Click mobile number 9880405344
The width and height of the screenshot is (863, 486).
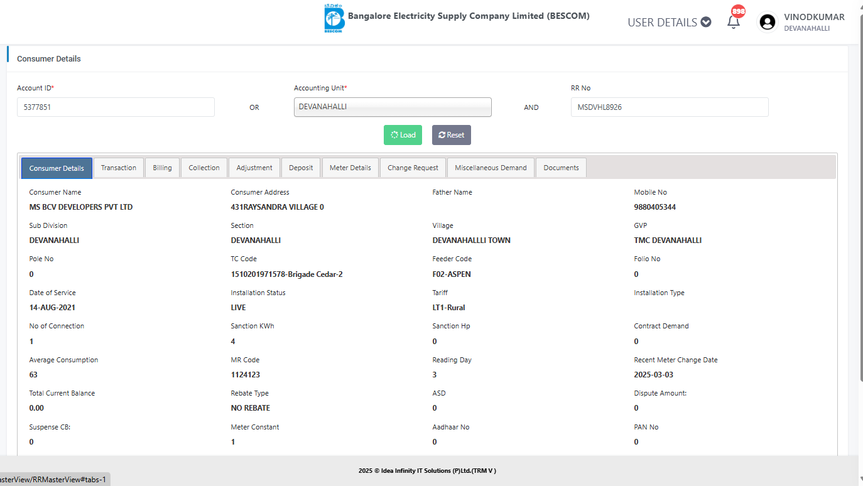(655, 207)
